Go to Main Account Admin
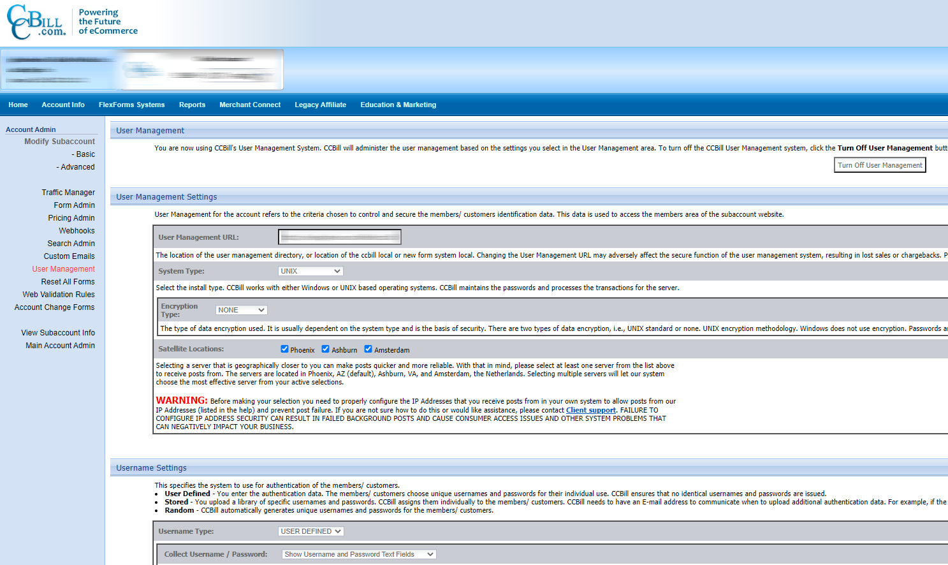Image resolution: width=948 pixels, height=565 pixels. tap(60, 346)
